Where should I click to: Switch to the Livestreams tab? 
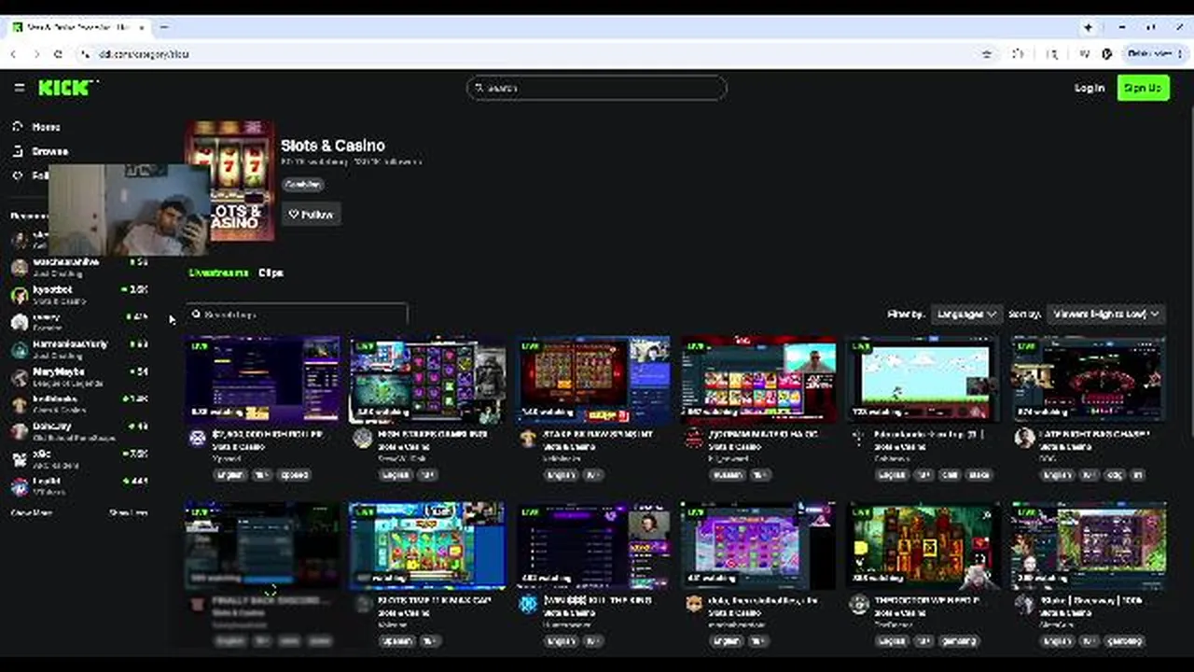point(219,273)
